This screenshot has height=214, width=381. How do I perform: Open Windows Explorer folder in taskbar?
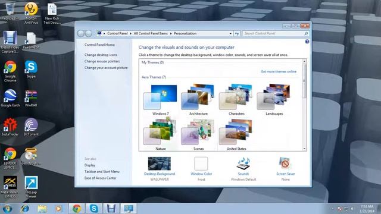click(42, 209)
